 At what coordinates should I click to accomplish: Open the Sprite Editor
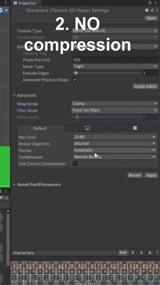point(145,86)
